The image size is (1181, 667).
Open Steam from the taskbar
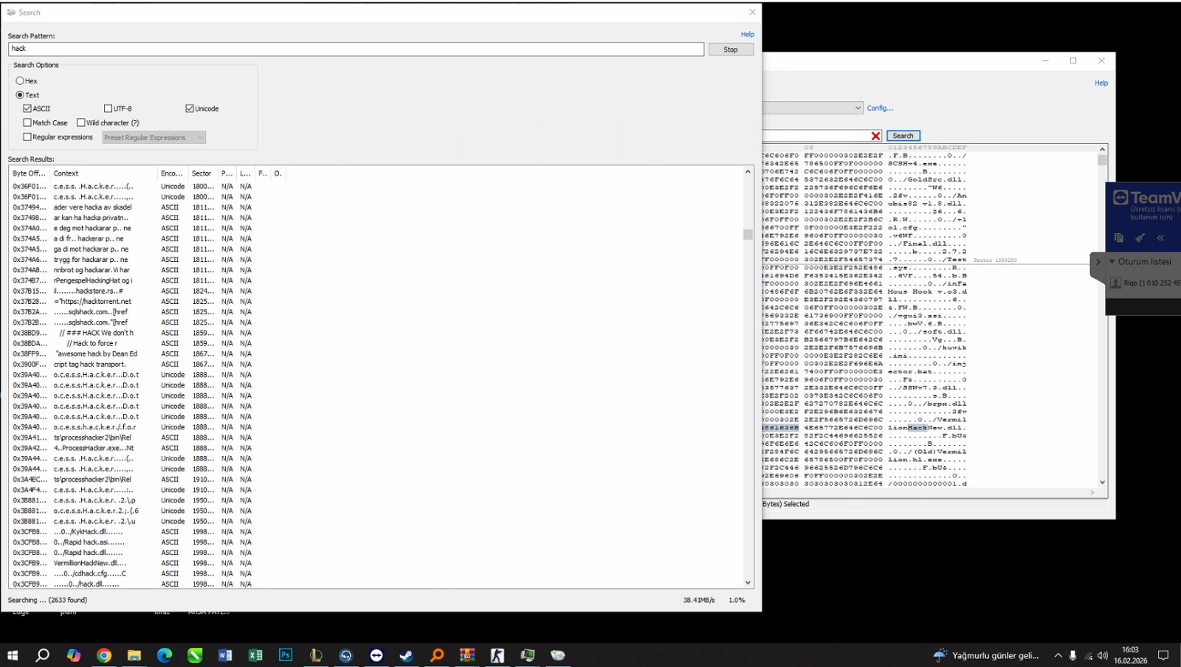[x=407, y=655]
